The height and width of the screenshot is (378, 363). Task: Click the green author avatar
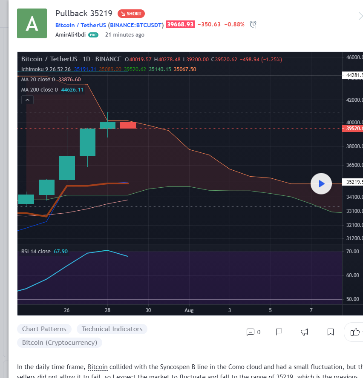(32, 23)
